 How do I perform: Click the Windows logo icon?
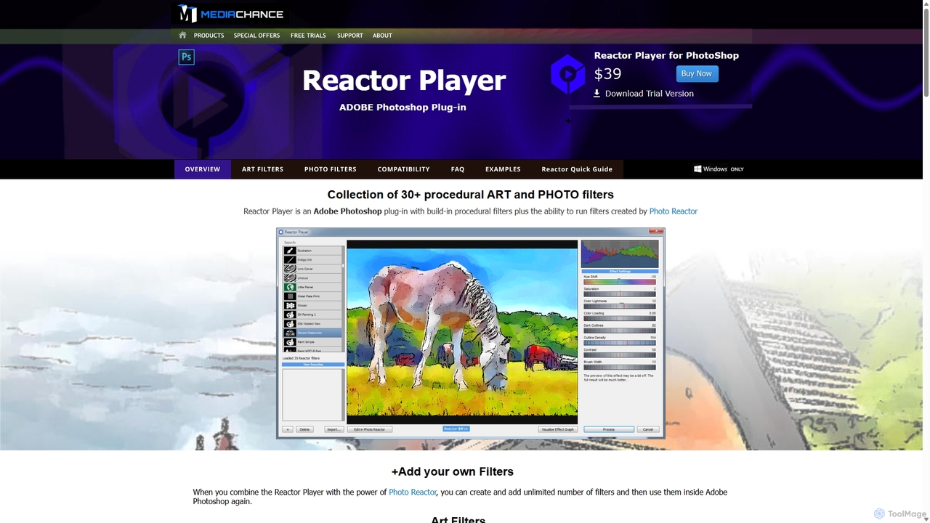click(x=697, y=169)
